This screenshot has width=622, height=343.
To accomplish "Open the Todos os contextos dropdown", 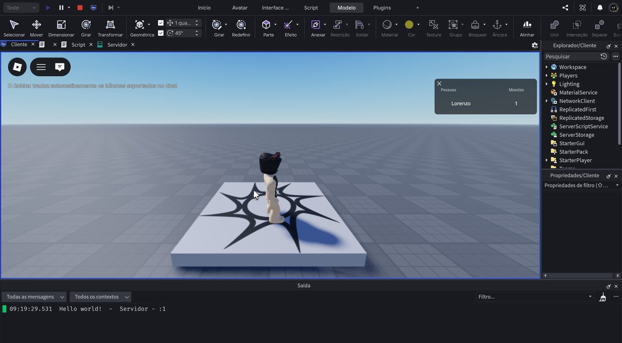I will [100, 297].
